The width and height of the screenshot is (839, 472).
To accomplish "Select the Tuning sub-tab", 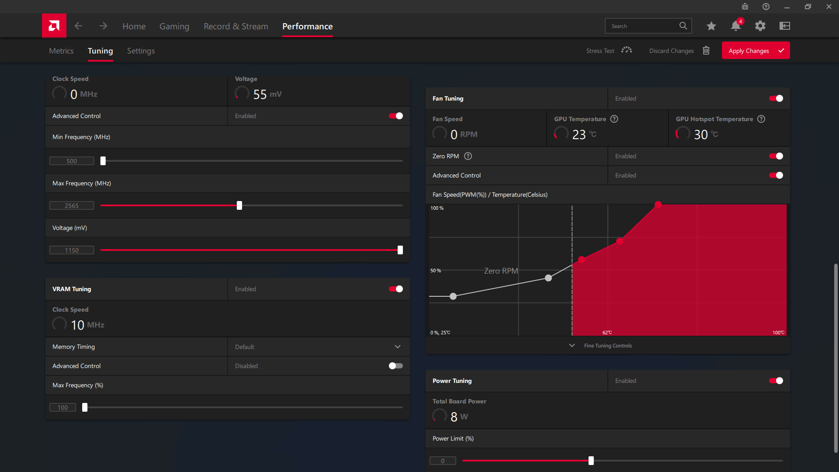I will coord(101,51).
